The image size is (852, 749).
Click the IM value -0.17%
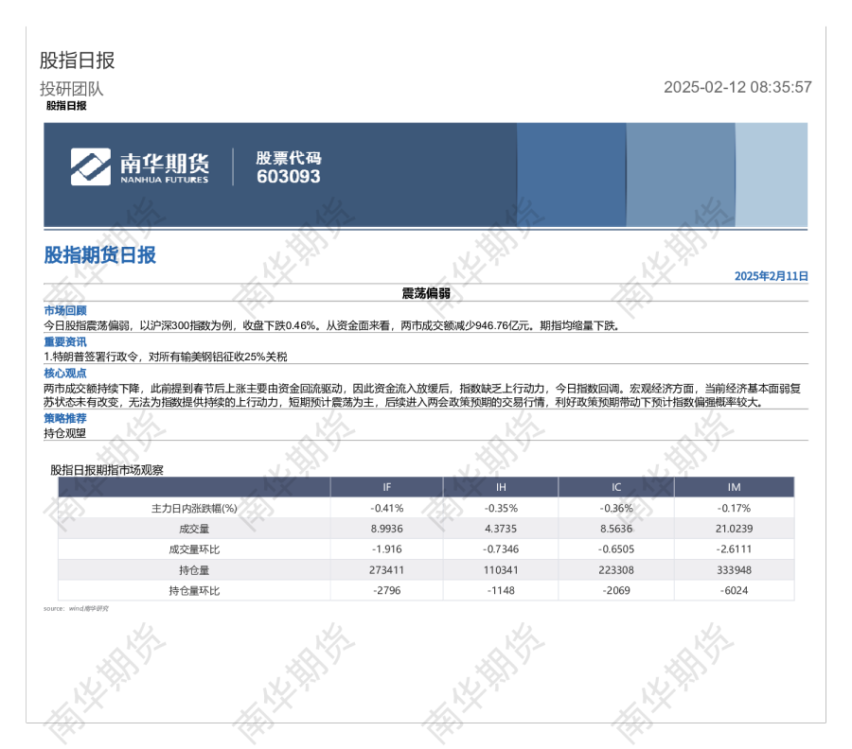pos(734,508)
